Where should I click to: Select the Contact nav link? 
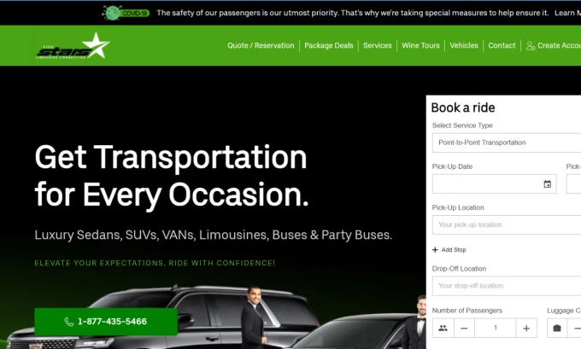pyautogui.click(x=502, y=45)
